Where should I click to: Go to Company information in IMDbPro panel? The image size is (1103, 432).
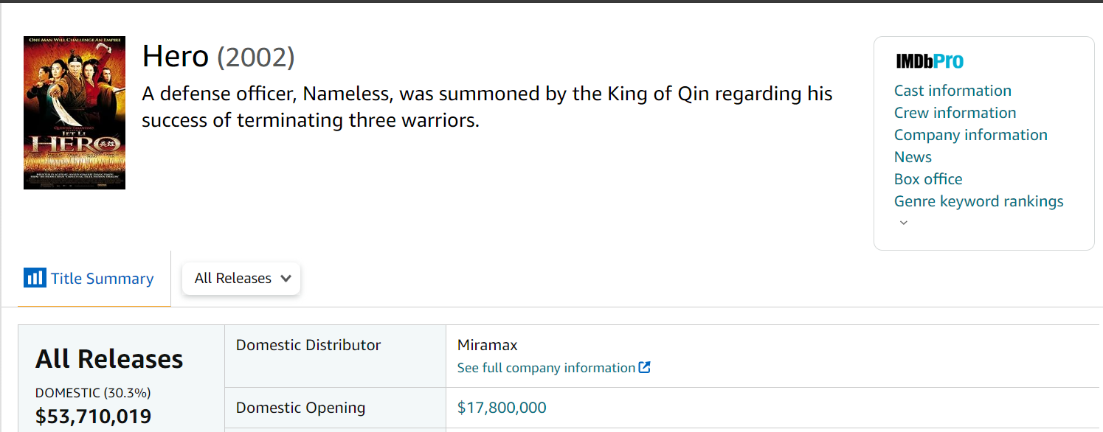(970, 135)
